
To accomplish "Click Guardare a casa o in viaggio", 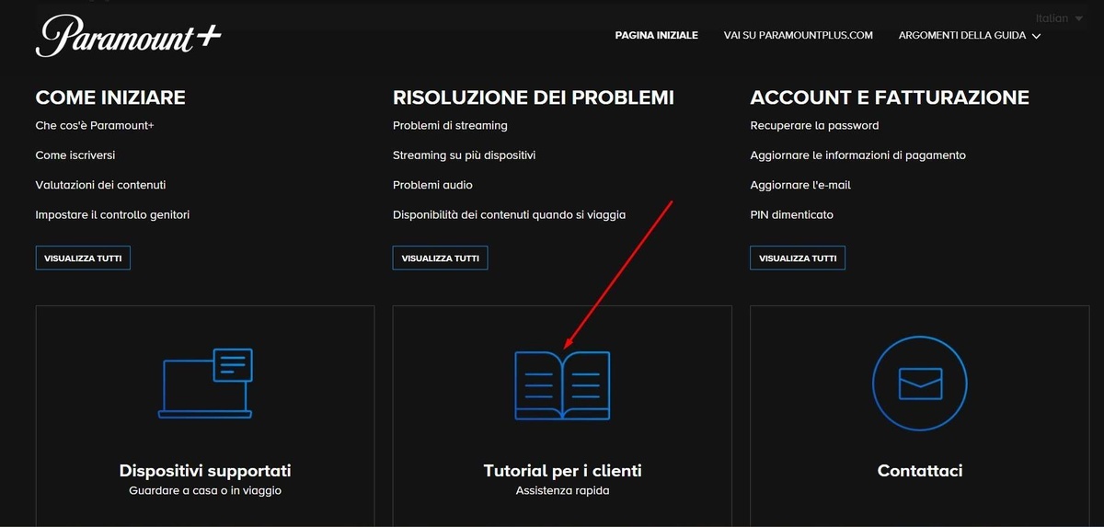I will point(205,491).
